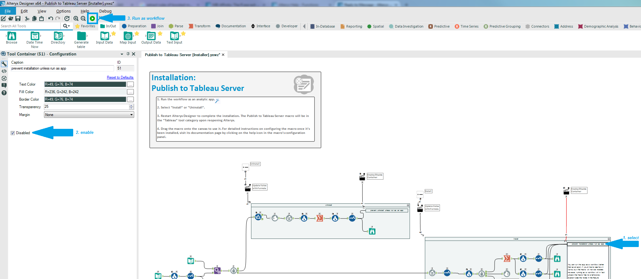
Task: Open the search options dropdown arrow
Action: pos(68,26)
